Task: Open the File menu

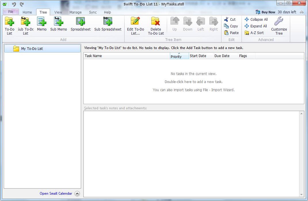Action: [11, 12]
